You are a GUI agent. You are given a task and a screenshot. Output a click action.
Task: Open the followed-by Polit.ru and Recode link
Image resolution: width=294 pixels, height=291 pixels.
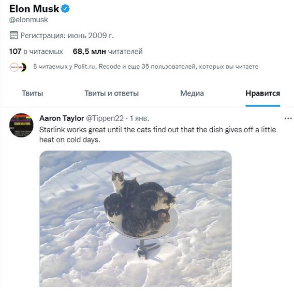[145, 67]
